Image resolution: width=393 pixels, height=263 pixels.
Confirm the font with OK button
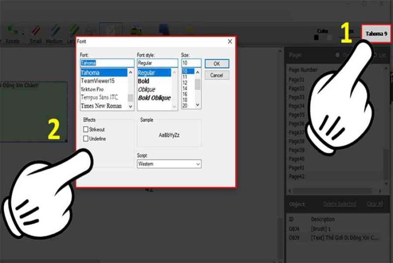[217, 64]
